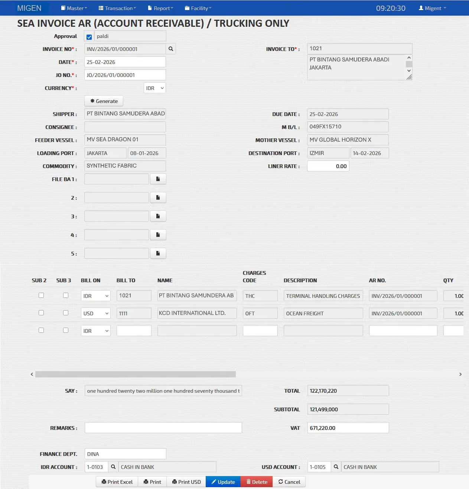Open the Facility menu
This screenshot has width=469, height=489.
[198, 8]
